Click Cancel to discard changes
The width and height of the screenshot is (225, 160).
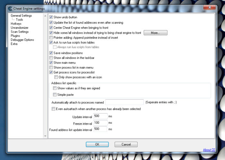126,144
